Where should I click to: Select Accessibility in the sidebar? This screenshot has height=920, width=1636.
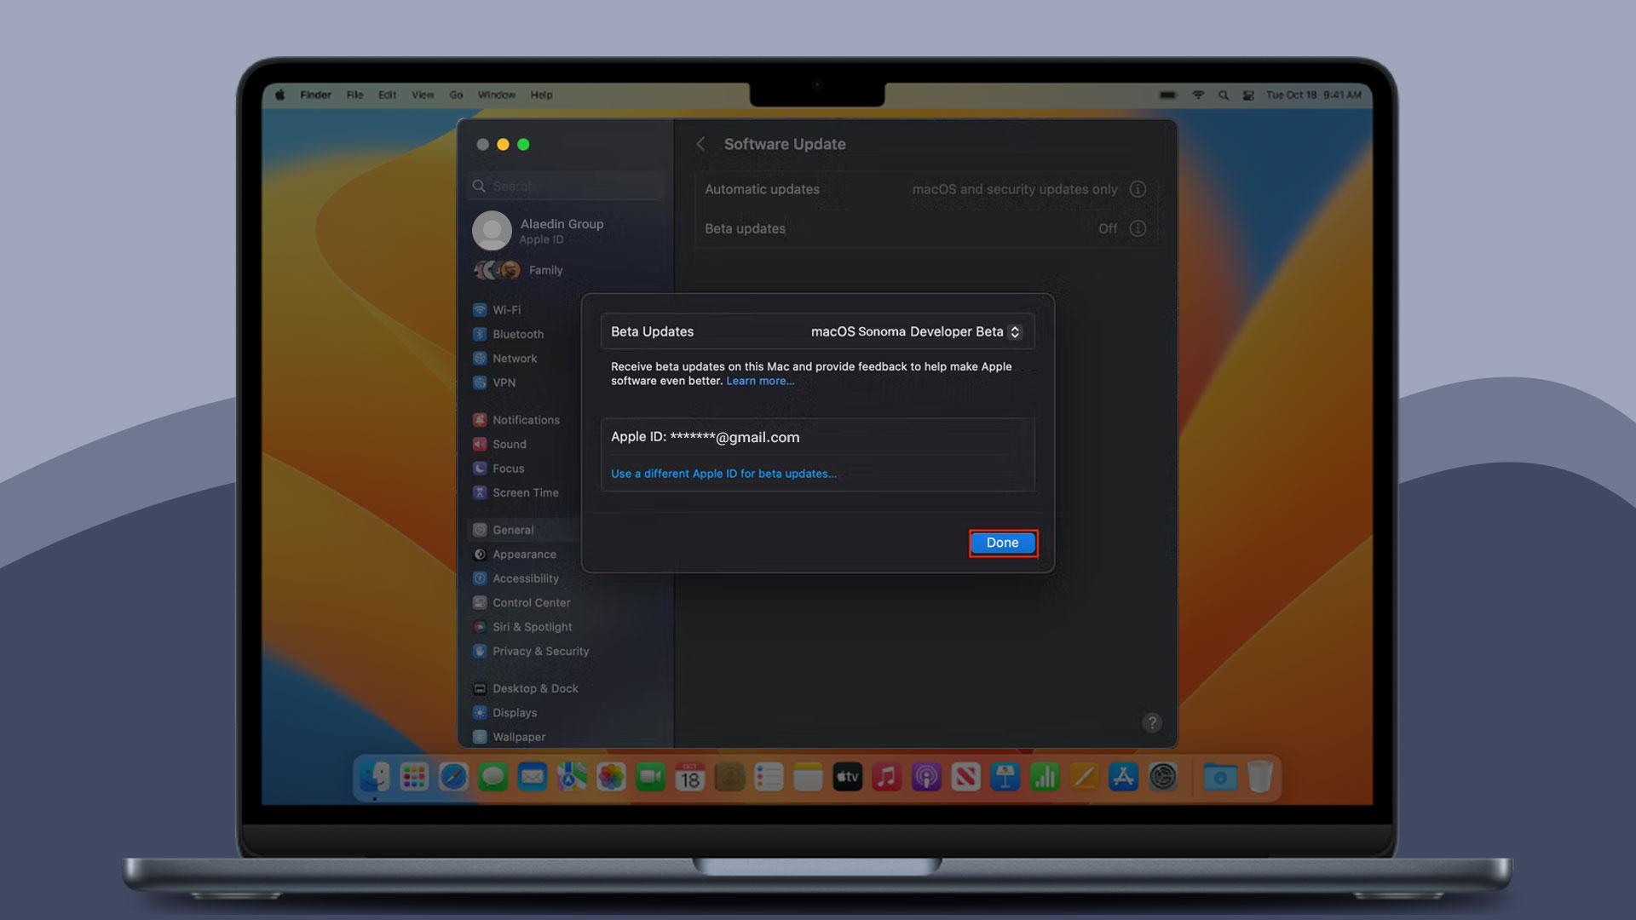point(516,578)
